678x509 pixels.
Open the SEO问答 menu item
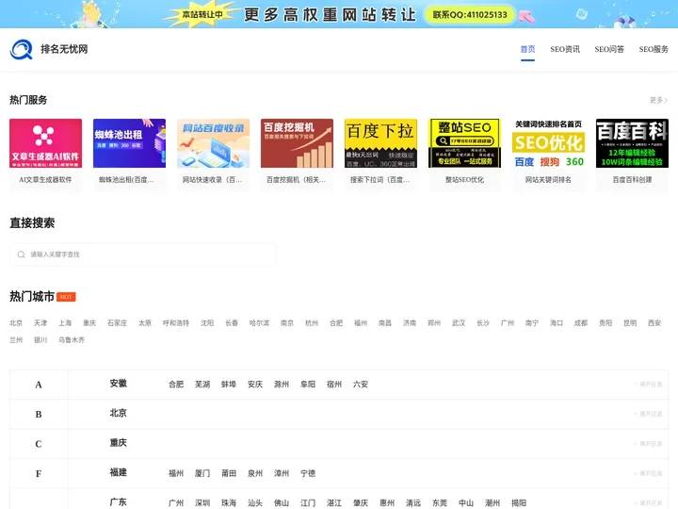609,49
